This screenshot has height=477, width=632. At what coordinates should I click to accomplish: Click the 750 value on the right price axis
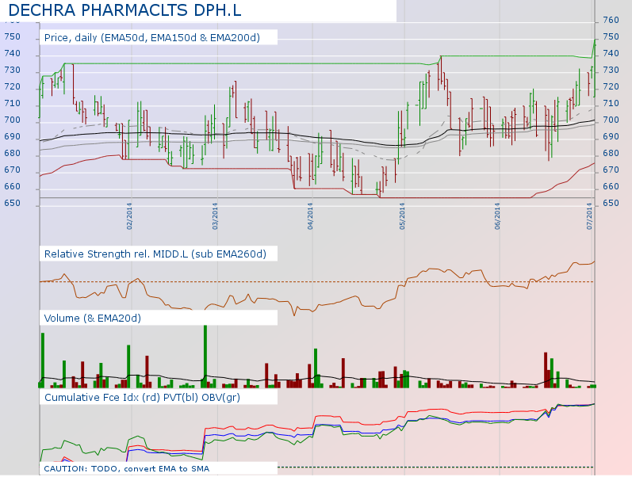click(x=611, y=36)
